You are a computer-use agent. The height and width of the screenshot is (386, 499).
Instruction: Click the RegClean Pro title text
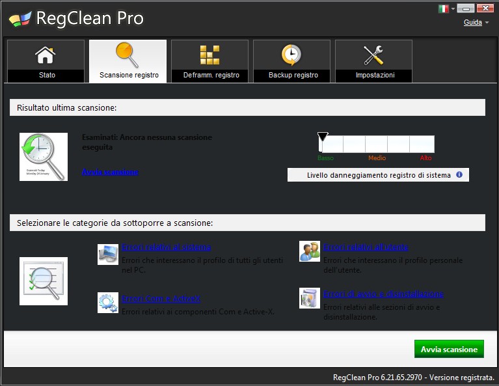click(90, 18)
